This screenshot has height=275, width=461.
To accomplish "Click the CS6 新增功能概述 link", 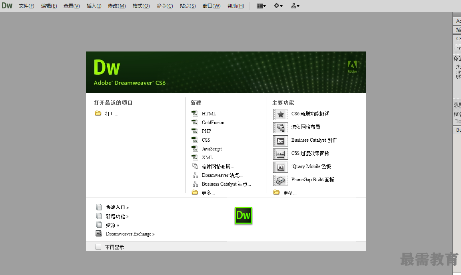I will [310, 114].
